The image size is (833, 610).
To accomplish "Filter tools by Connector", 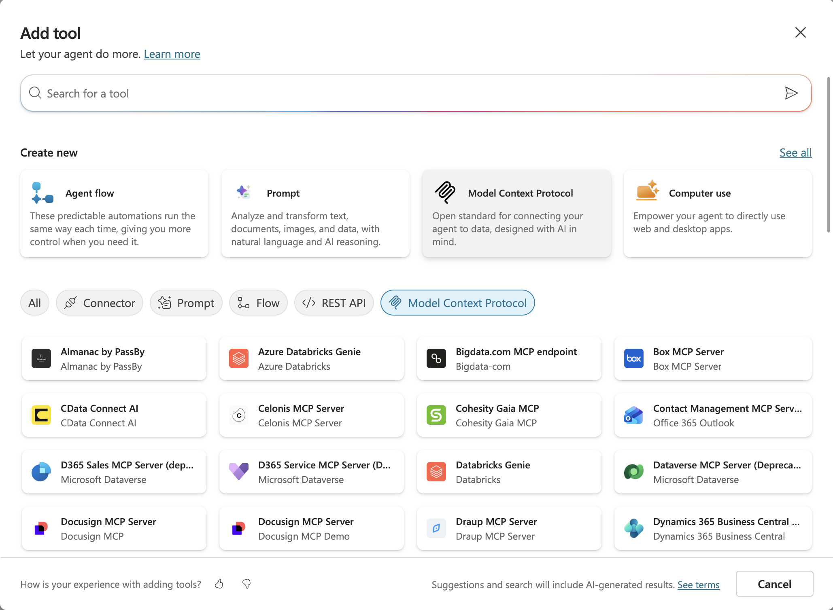I will pyautogui.click(x=100, y=303).
